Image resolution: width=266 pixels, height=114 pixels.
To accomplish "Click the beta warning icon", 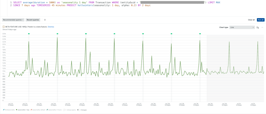I will pos(3,27).
